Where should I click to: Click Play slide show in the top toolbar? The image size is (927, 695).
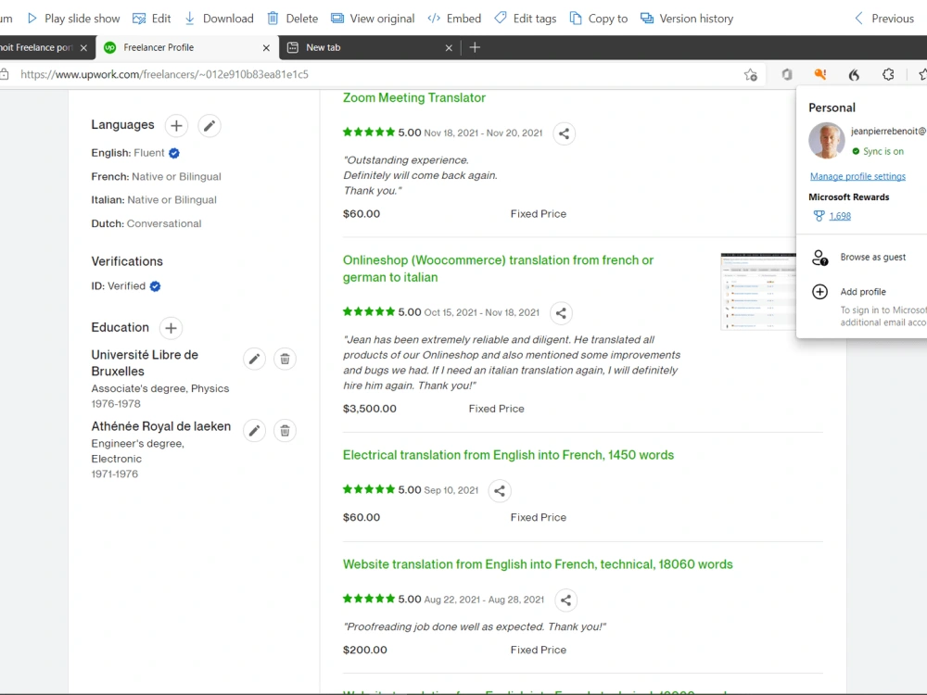coord(73,19)
